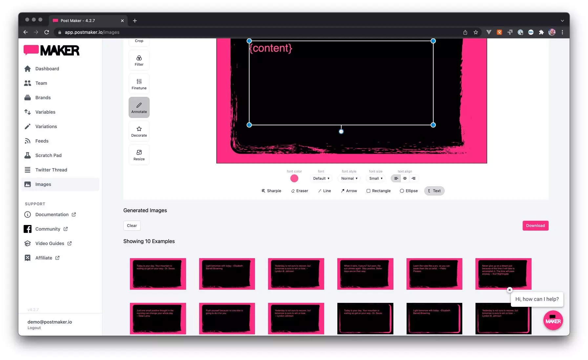
Task: Open the Dr. Seuss quote thumbnail in first row
Action: click(158, 274)
